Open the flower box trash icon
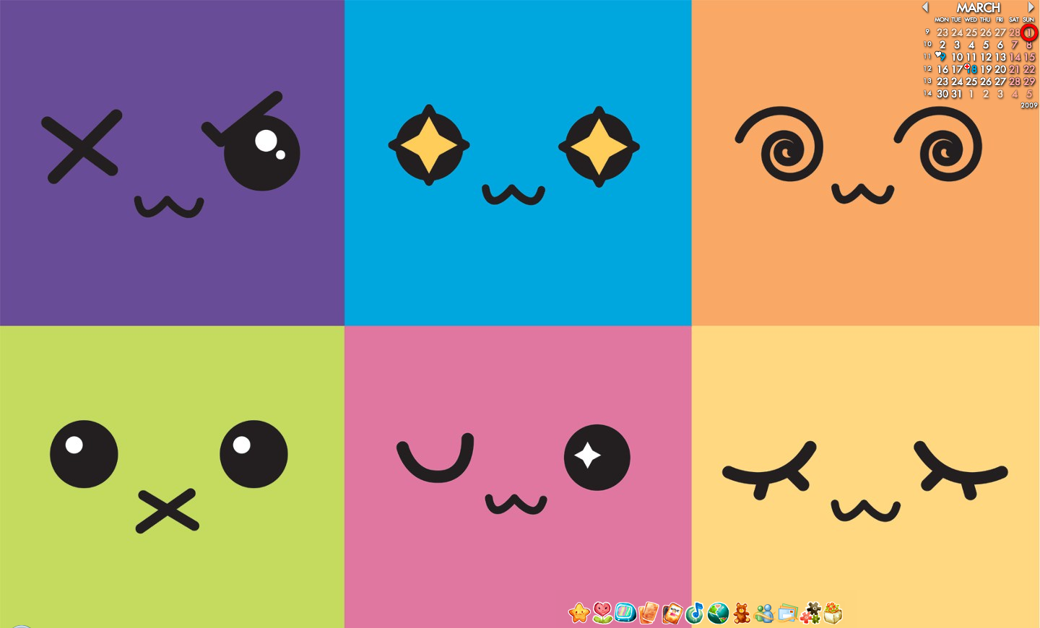The height and width of the screenshot is (628, 1040). tap(833, 615)
